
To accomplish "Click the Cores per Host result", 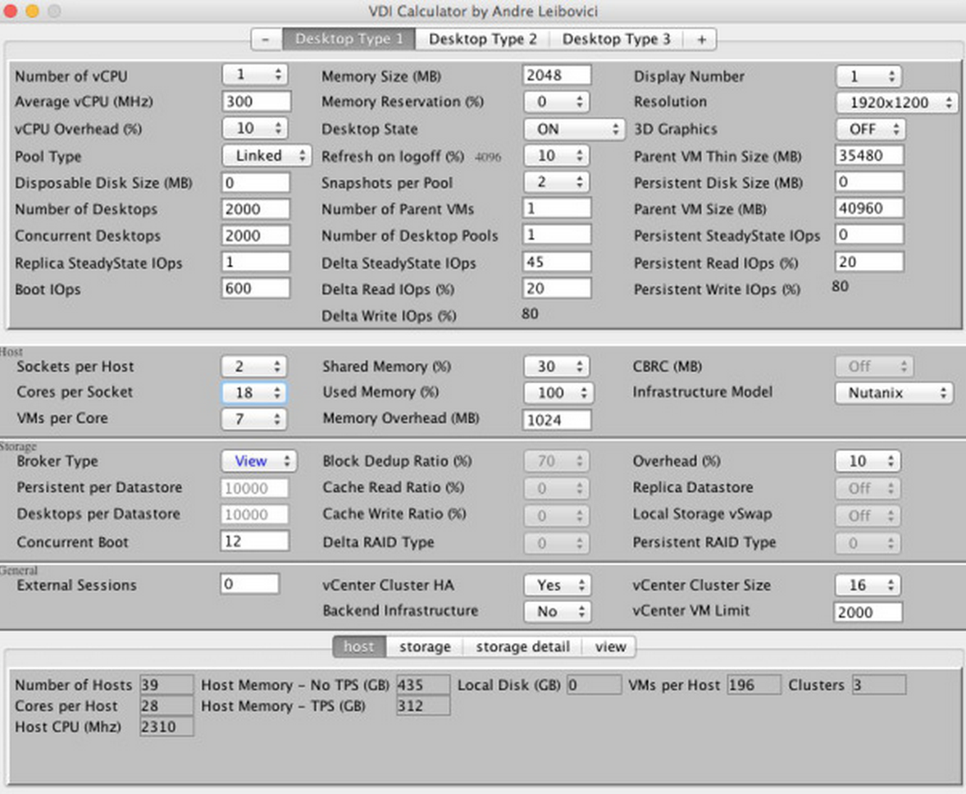I will (166, 706).
